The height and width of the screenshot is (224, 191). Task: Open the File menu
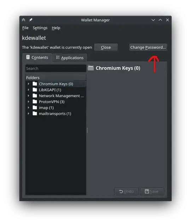click(25, 28)
